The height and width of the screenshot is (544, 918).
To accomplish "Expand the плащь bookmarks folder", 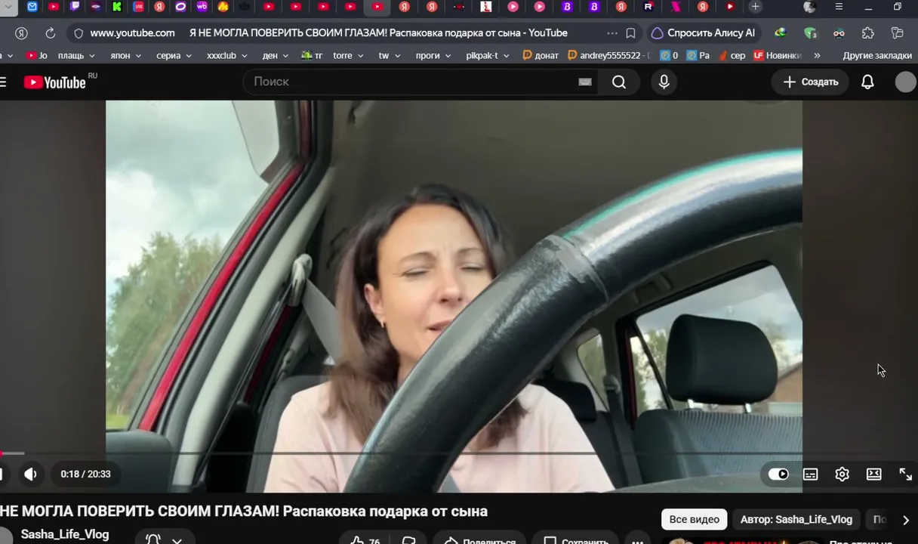I will click(x=76, y=56).
